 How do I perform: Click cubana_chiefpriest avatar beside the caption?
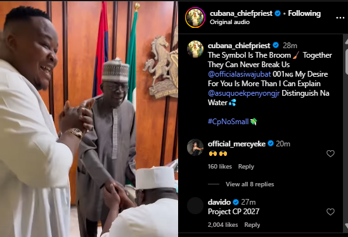(195, 49)
